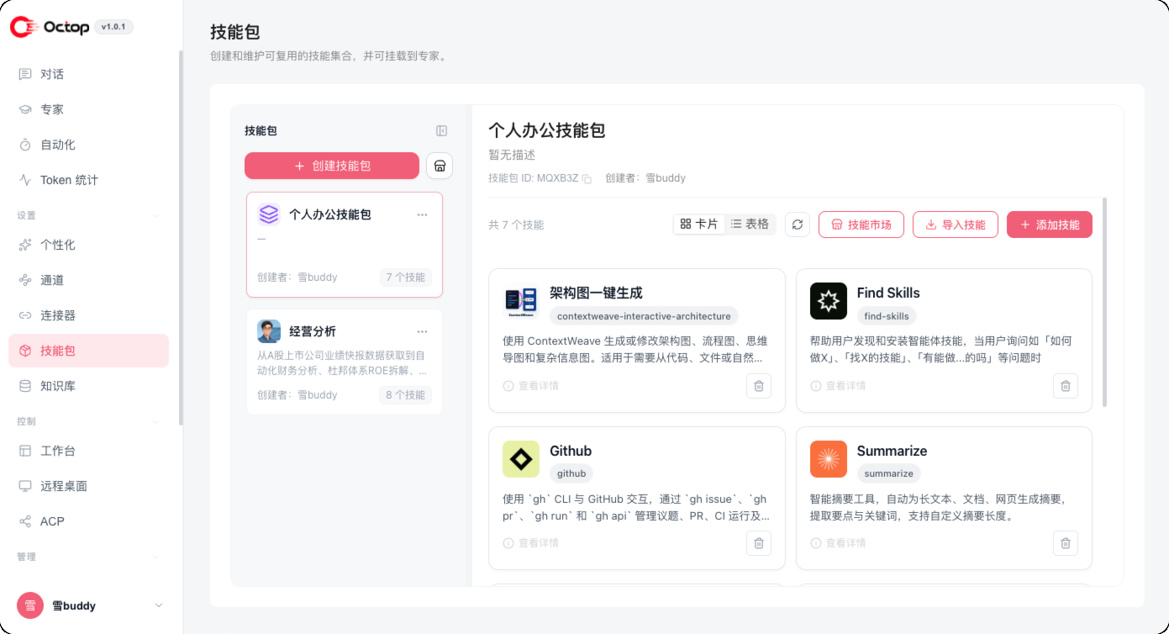Open 个性化 settings

pos(89,245)
